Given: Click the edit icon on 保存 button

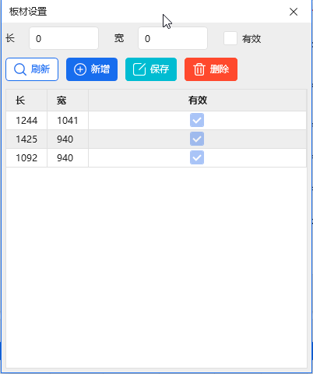Looking at the screenshot, I should point(139,69).
